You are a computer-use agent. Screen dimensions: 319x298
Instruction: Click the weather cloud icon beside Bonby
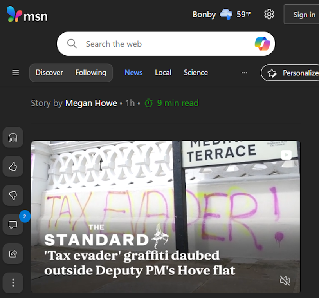pos(226,14)
